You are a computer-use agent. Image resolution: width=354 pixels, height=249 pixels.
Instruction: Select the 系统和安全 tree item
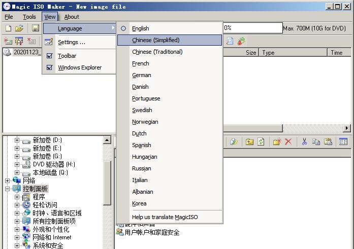coord(48,245)
